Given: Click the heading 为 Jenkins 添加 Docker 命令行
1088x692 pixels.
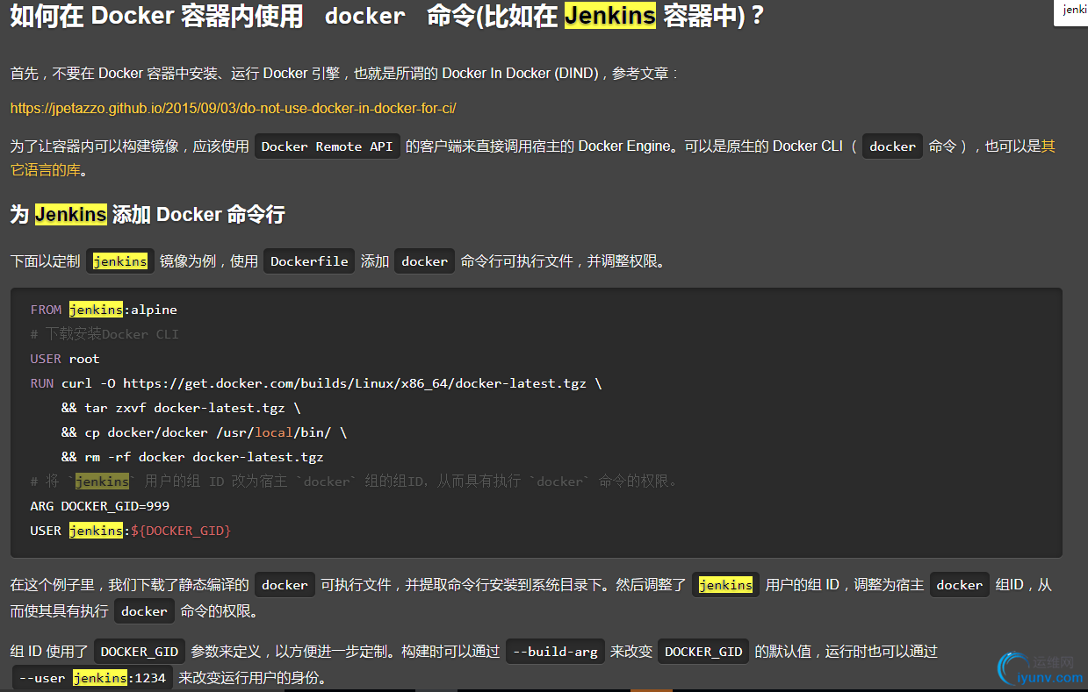Looking at the screenshot, I should coord(148,214).
